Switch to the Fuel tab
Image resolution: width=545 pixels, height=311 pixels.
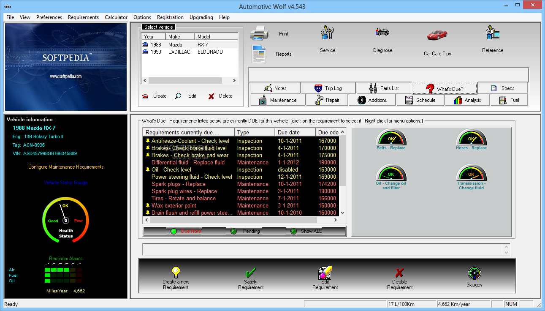click(x=509, y=100)
